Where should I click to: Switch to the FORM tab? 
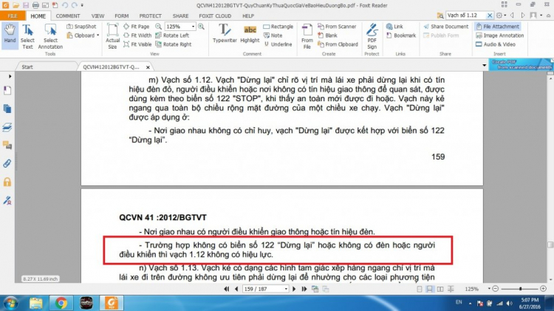tap(122, 16)
